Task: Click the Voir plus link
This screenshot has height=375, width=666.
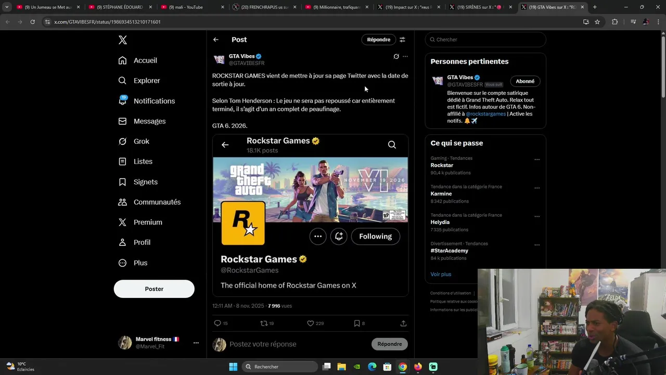Action: pos(441,274)
